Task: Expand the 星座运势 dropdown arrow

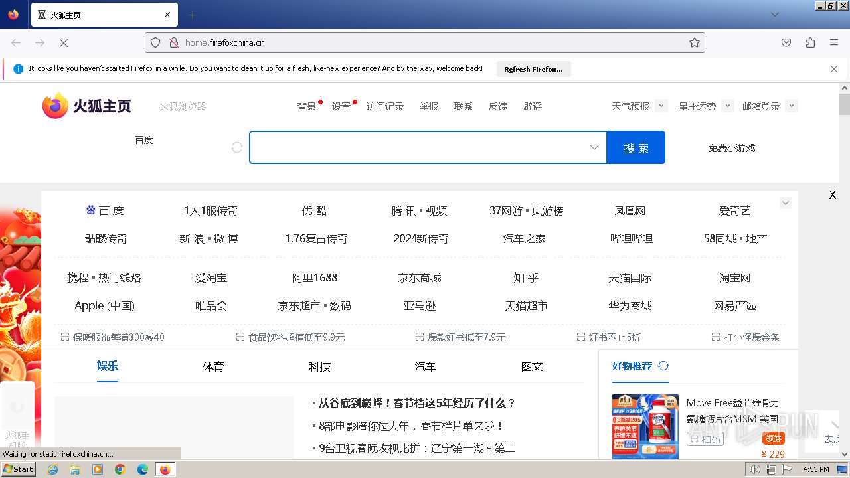Action: [728, 106]
